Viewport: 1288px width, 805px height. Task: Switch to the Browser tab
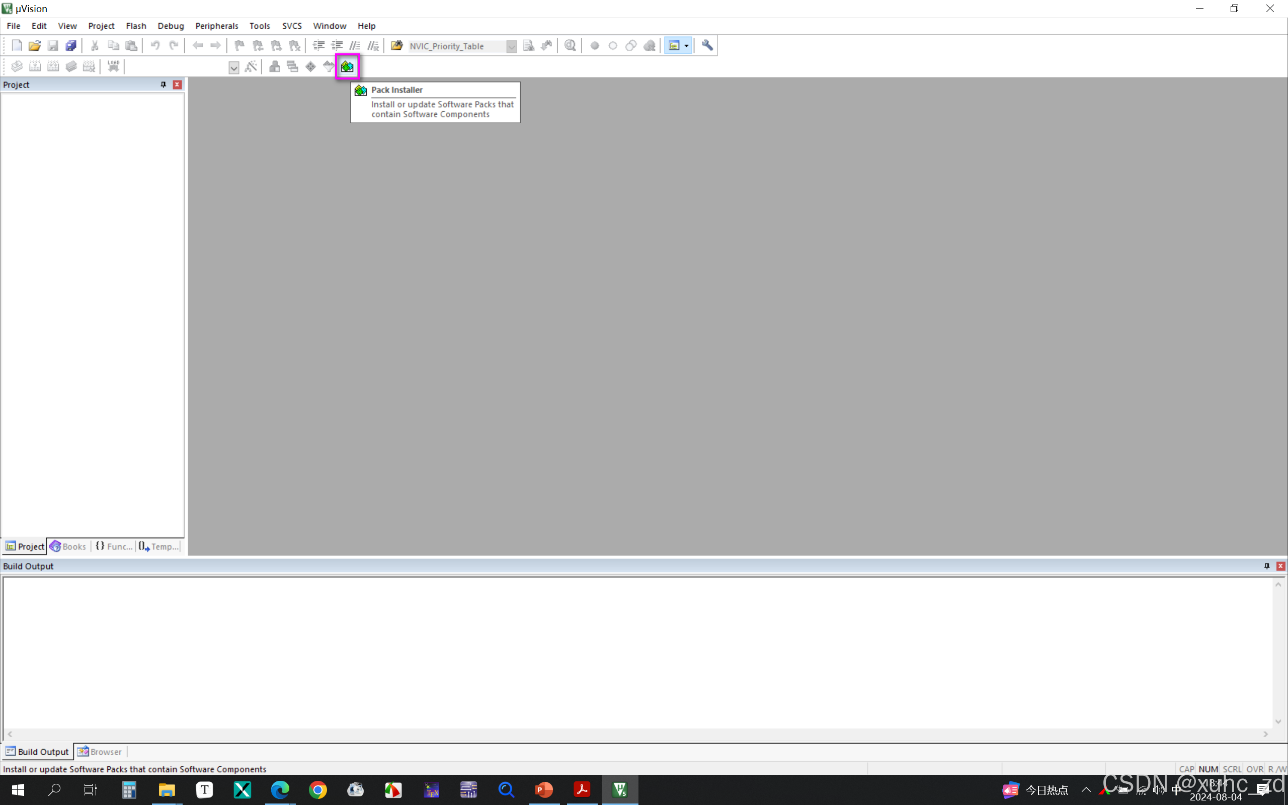(100, 751)
